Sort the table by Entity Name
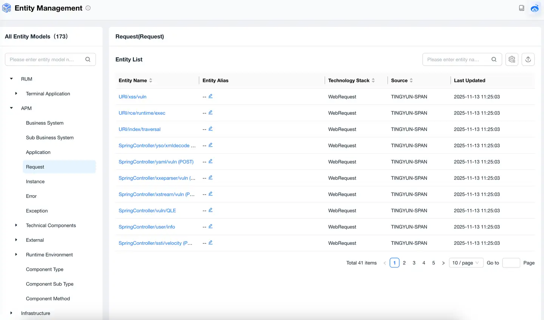 click(151, 80)
